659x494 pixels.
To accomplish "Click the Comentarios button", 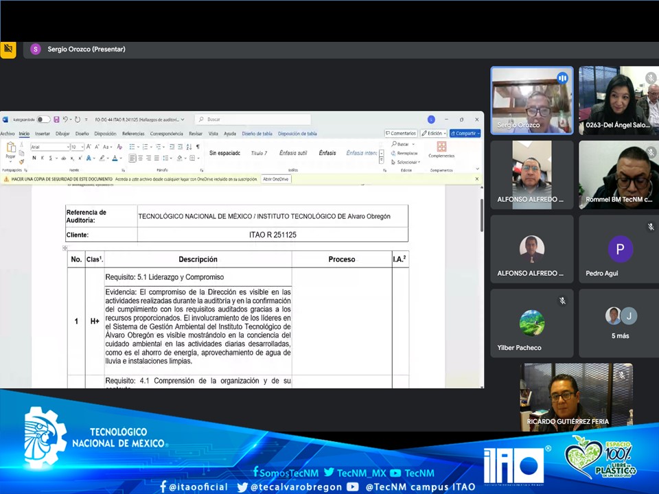I will (400, 133).
